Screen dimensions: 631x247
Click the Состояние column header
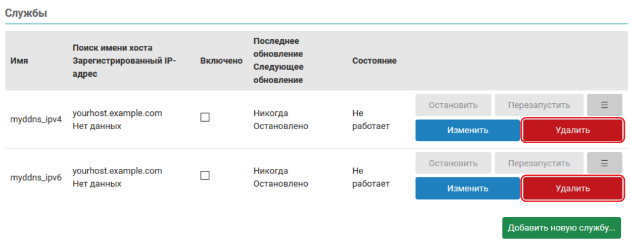pyautogui.click(x=374, y=61)
